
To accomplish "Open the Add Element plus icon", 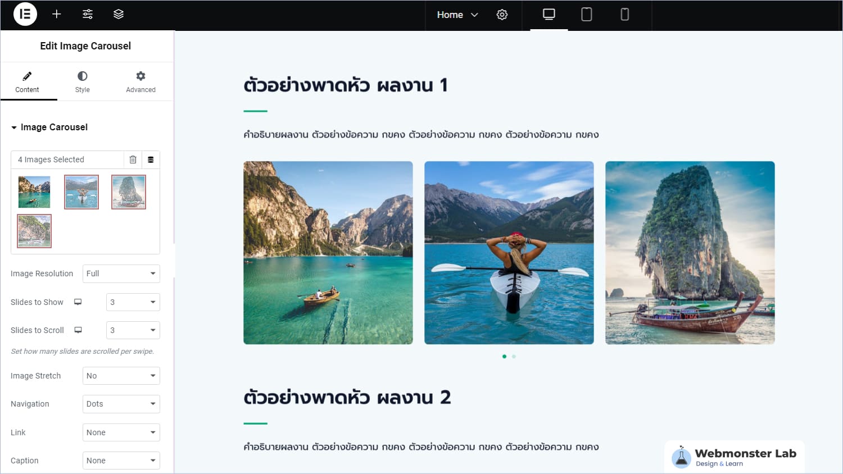I will click(x=56, y=15).
